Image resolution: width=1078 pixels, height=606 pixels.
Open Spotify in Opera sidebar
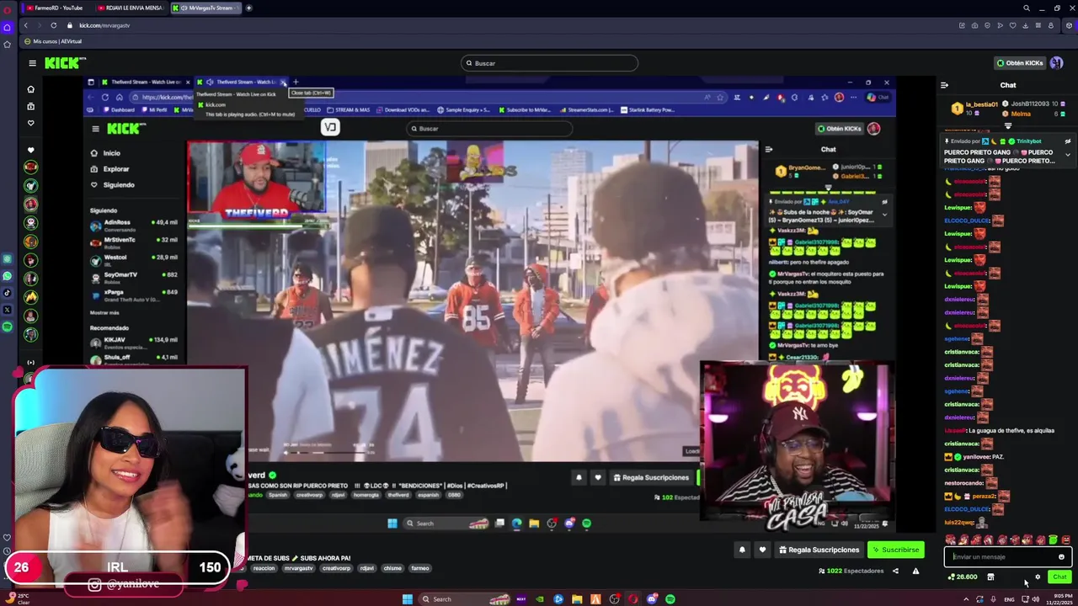click(x=8, y=327)
